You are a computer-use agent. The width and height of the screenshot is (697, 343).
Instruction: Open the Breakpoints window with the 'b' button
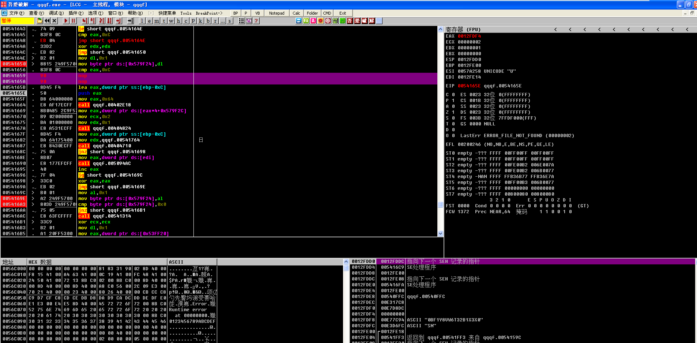pos(208,21)
